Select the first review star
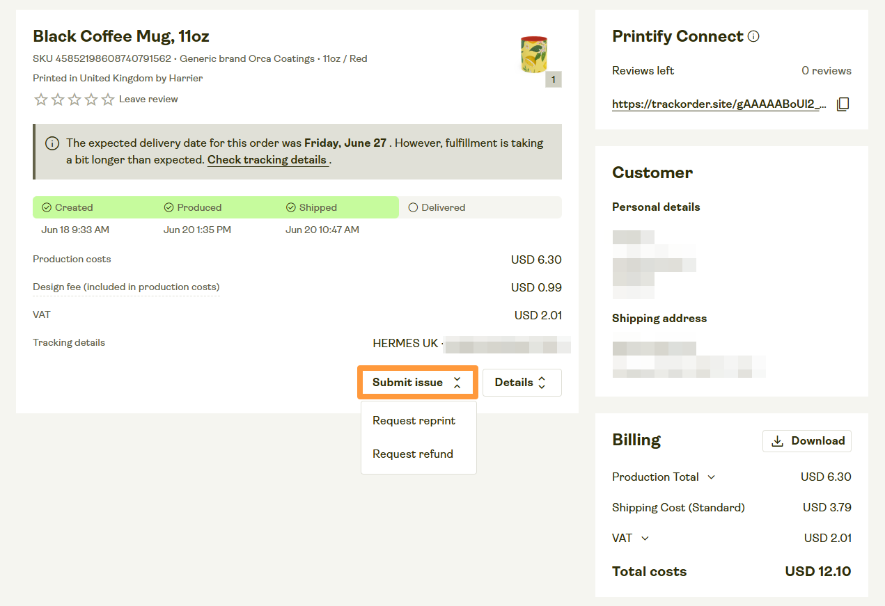The width and height of the screenshot is (885, 606). 40,99
